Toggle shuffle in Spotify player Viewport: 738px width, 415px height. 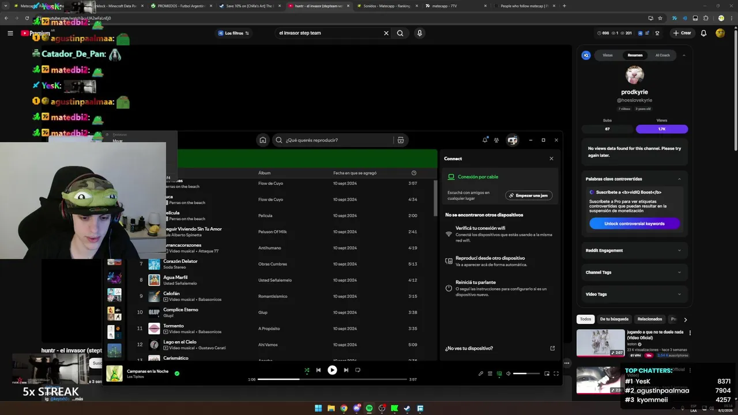pos(307,370)
